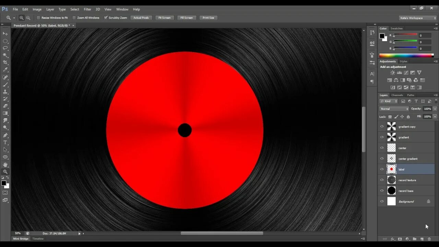Select the Spot Healing Brush tool

point(5,78)
